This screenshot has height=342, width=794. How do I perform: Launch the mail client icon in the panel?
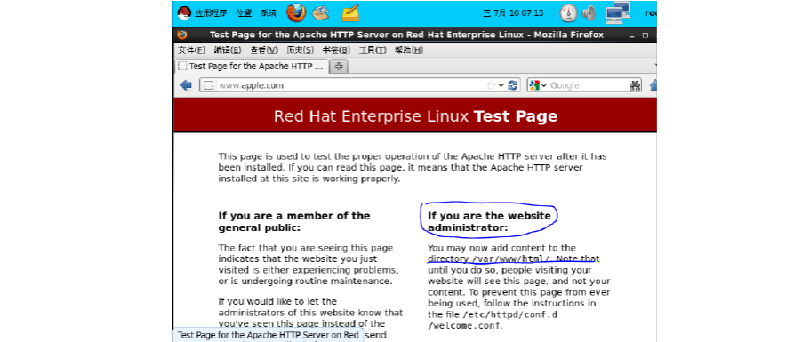coord(321,12)
